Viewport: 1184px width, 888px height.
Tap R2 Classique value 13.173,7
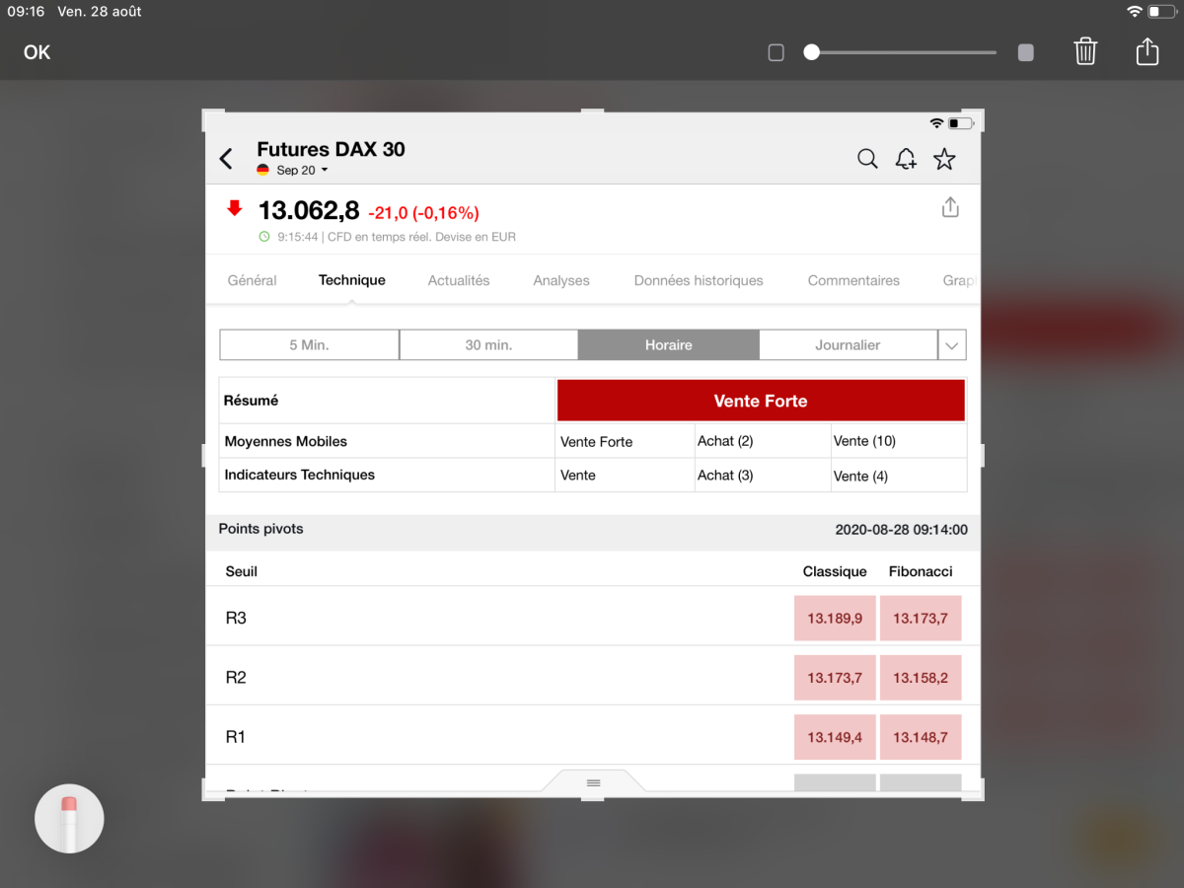[x=835, y=678]
